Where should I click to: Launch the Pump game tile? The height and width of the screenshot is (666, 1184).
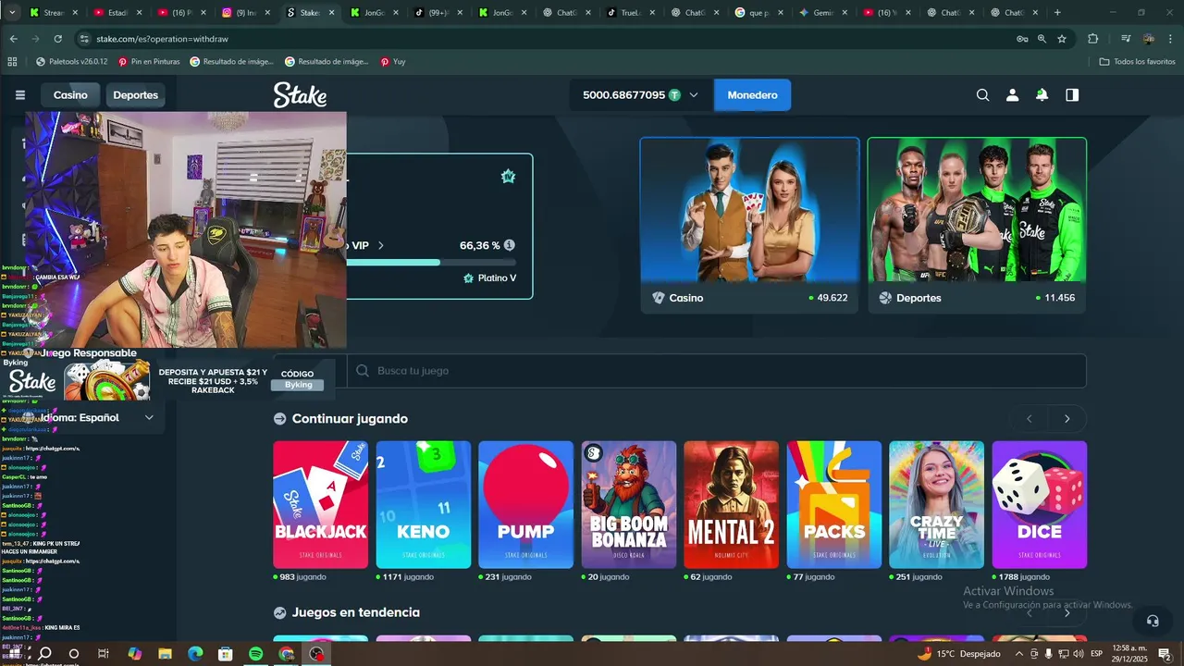[525, 504]
